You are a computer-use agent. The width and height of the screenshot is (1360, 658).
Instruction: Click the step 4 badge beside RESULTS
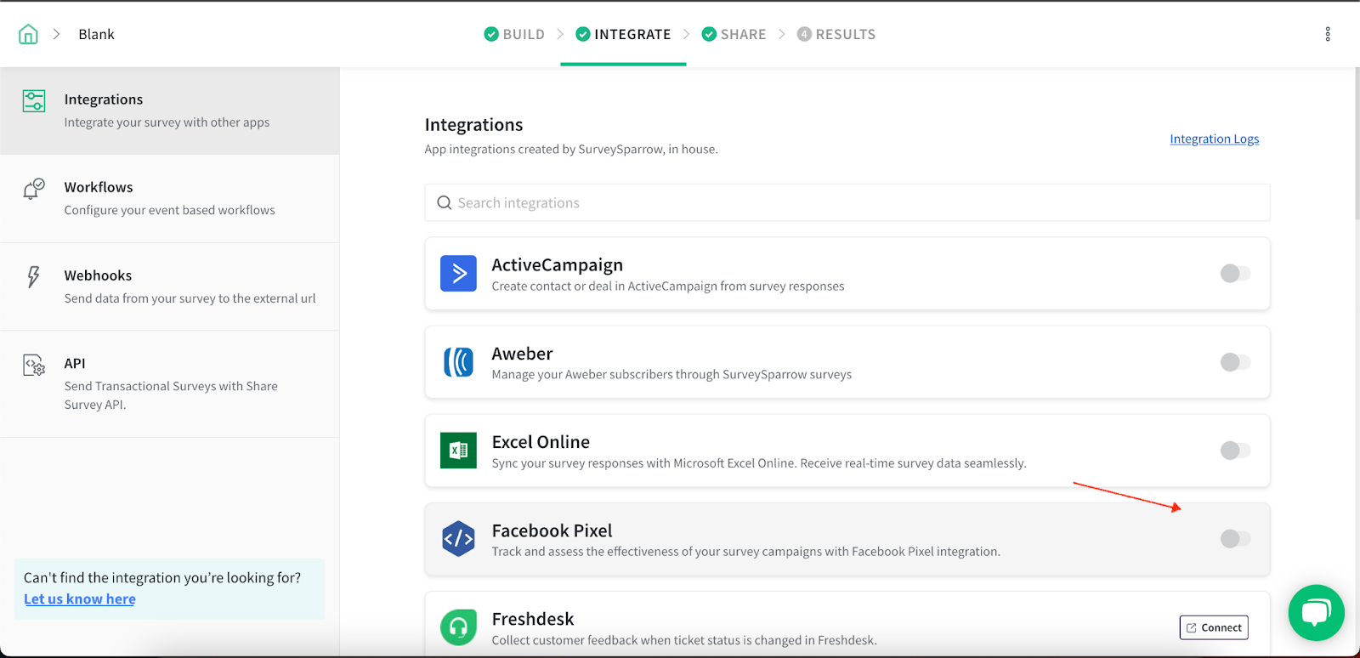804,34
